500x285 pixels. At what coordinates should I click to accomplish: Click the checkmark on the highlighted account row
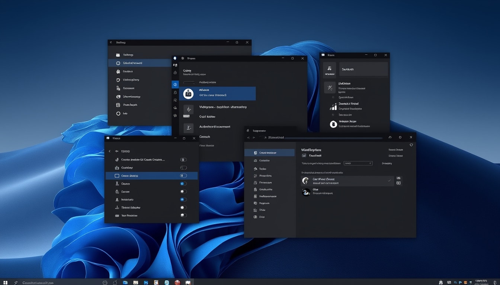[390, 181]
